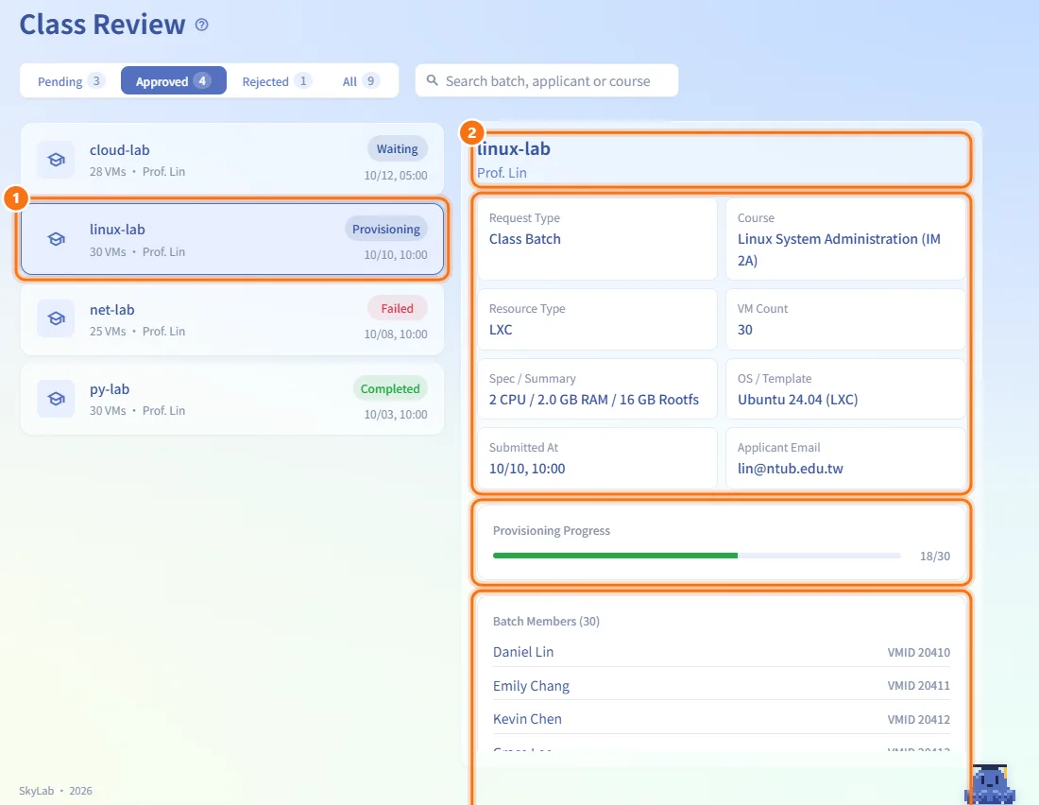Click the Ubuntu 24.04 (LXC) template value
This screenshot has height=805, width=1039.
click(798, 400)
